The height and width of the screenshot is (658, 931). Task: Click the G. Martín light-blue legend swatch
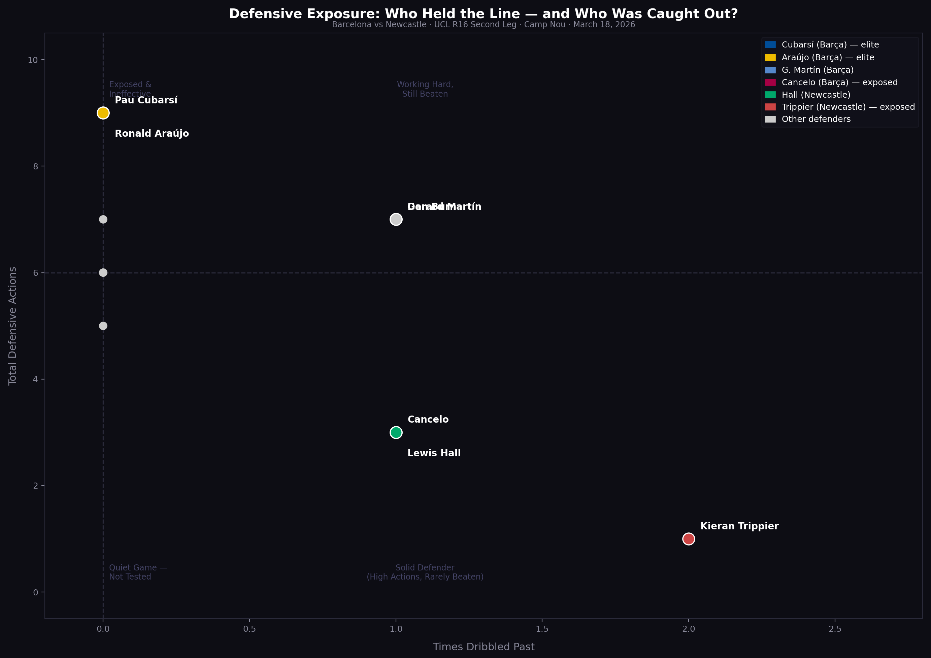[x=770, y=70]
